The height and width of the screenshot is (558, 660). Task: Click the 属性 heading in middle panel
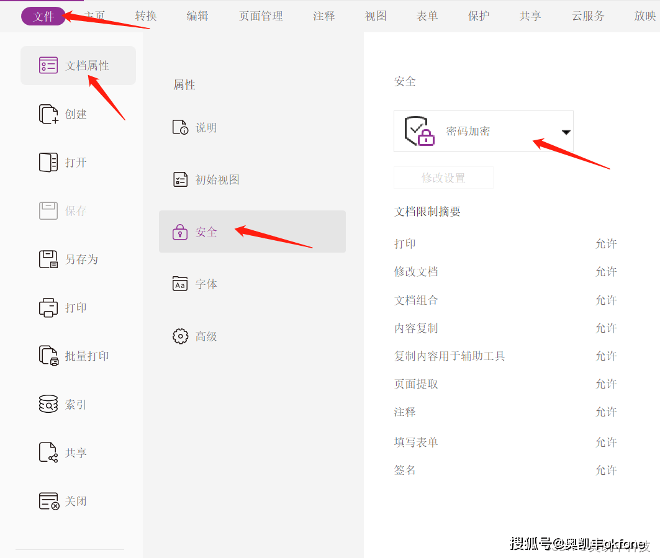pyautogui.click(x=184, y=84)
